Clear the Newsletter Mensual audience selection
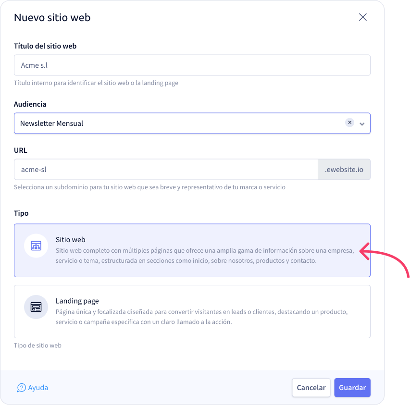The image size is (410, 405). [349, 123]
